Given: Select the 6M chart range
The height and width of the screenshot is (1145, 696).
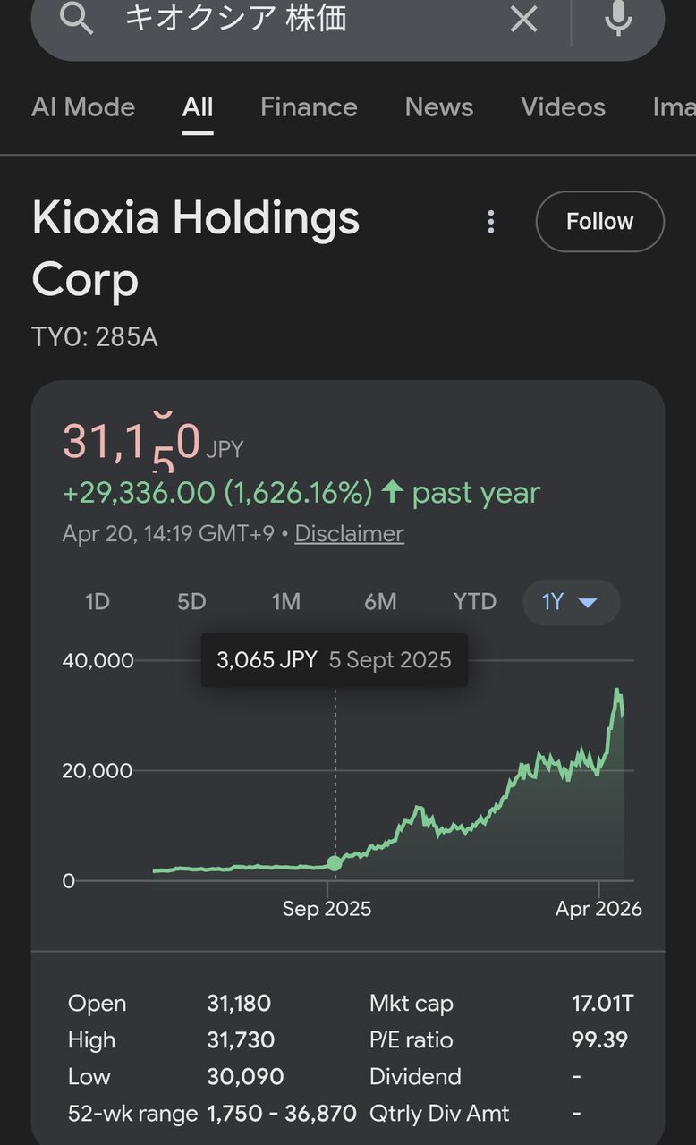Looking at the screenshot, I should [x=380, y=602].
